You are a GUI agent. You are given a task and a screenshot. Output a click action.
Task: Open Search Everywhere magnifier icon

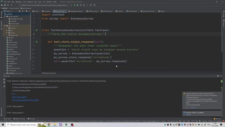95,5
